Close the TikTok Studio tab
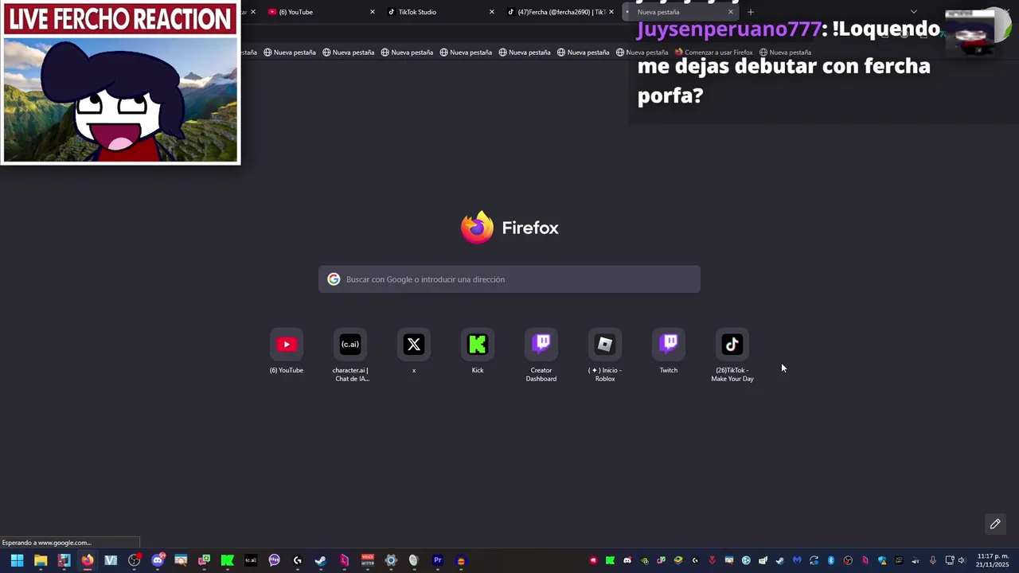 click(492, 12)
